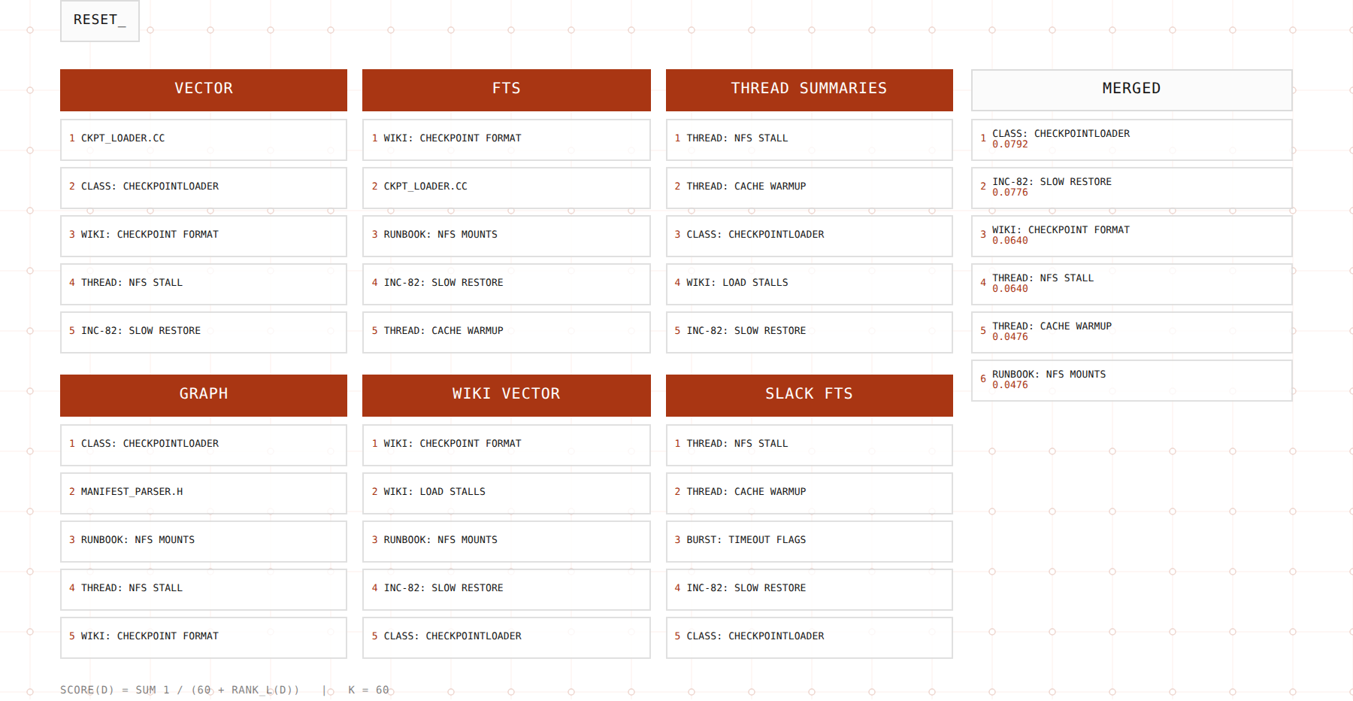Click merged result RUNBOOK: NFS MOUNTS 0.0476
The image size is (1353, 701).
1132,381
